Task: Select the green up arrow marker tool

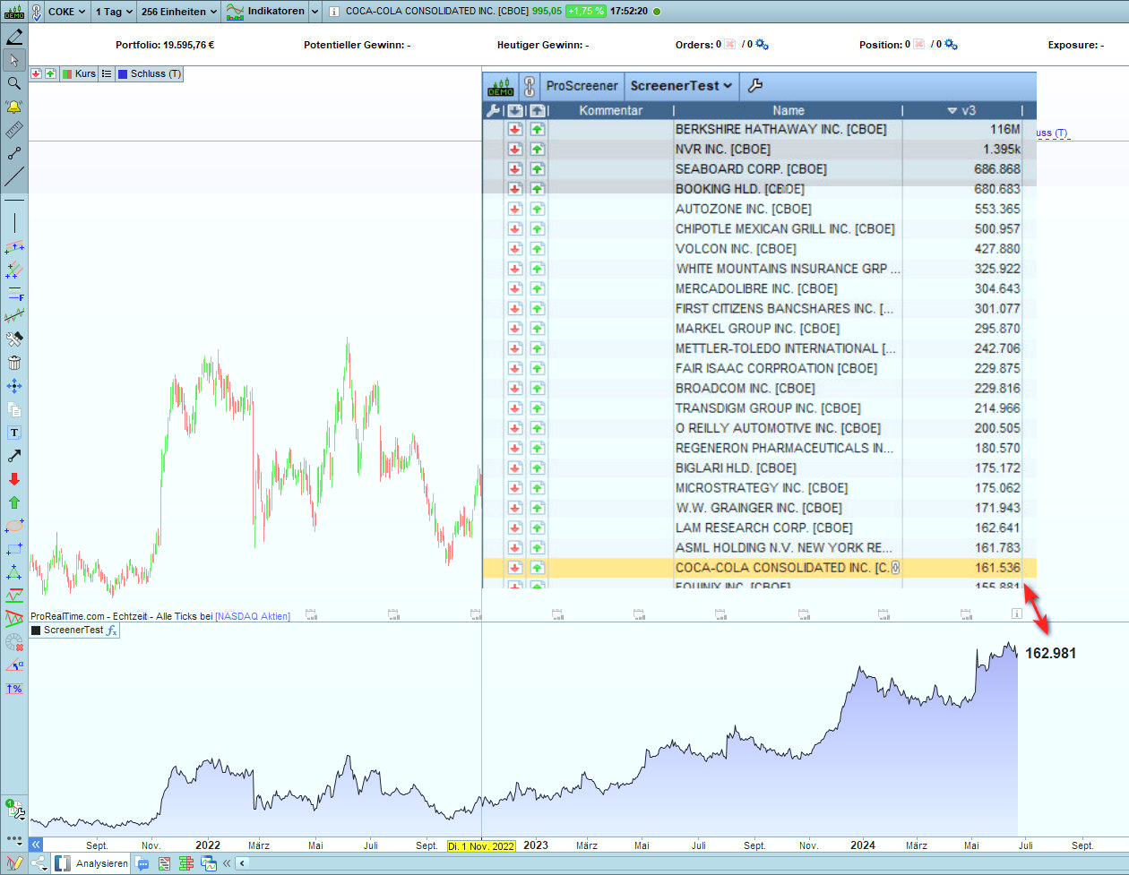Action: tap(14, 502)
